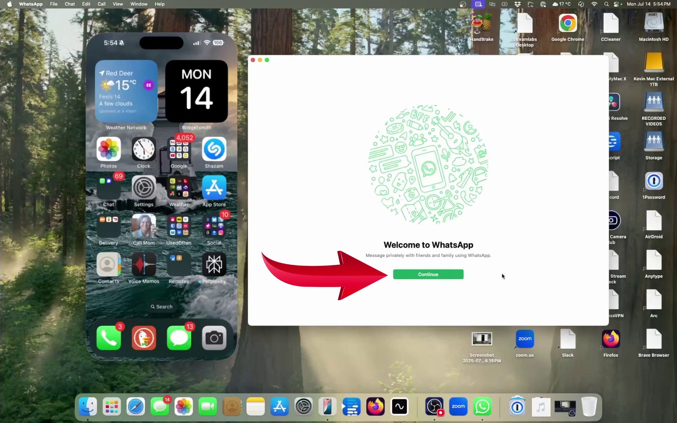Tap the Search pill on the iPhone home screen
The width and height of the screenshot is (677, 423).
[161, 307]
